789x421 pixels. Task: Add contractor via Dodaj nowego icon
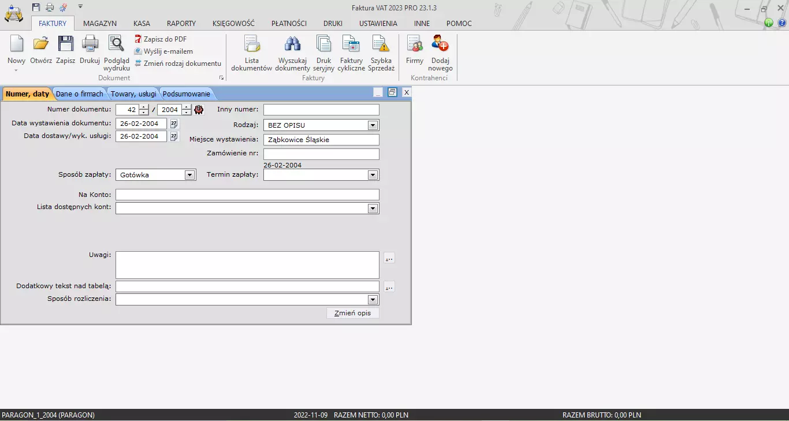440,44
